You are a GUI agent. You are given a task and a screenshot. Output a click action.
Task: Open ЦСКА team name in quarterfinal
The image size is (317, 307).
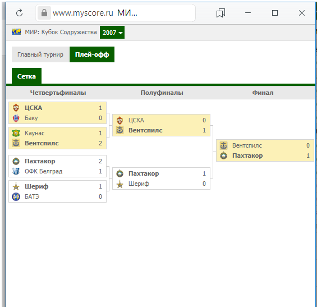33,108
